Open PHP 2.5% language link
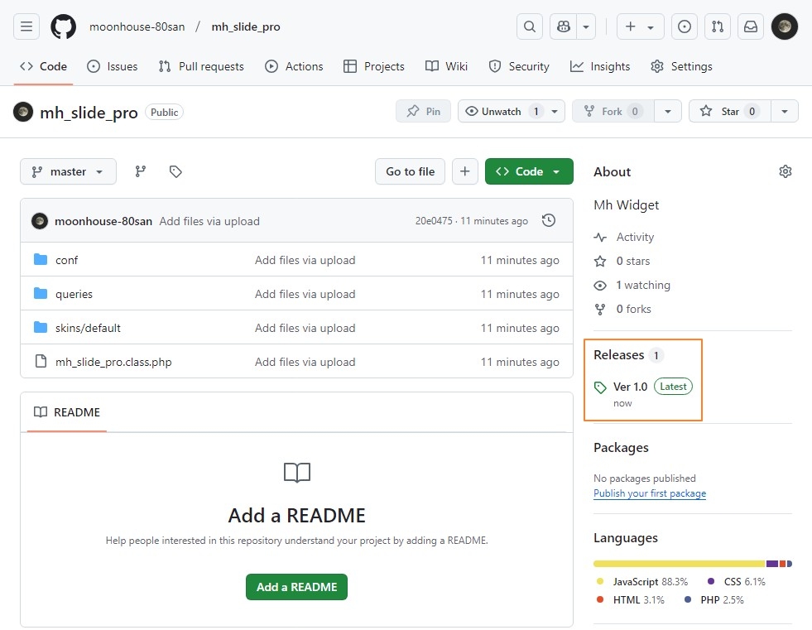Viewport: 812px width, 630px height. [714, 600]
